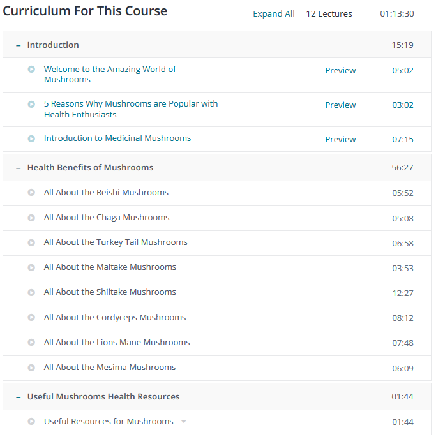Viewport: 436px width, 439px height.
Task: Click play icon next to Lions Mane lecture
Action: point(31,343)
